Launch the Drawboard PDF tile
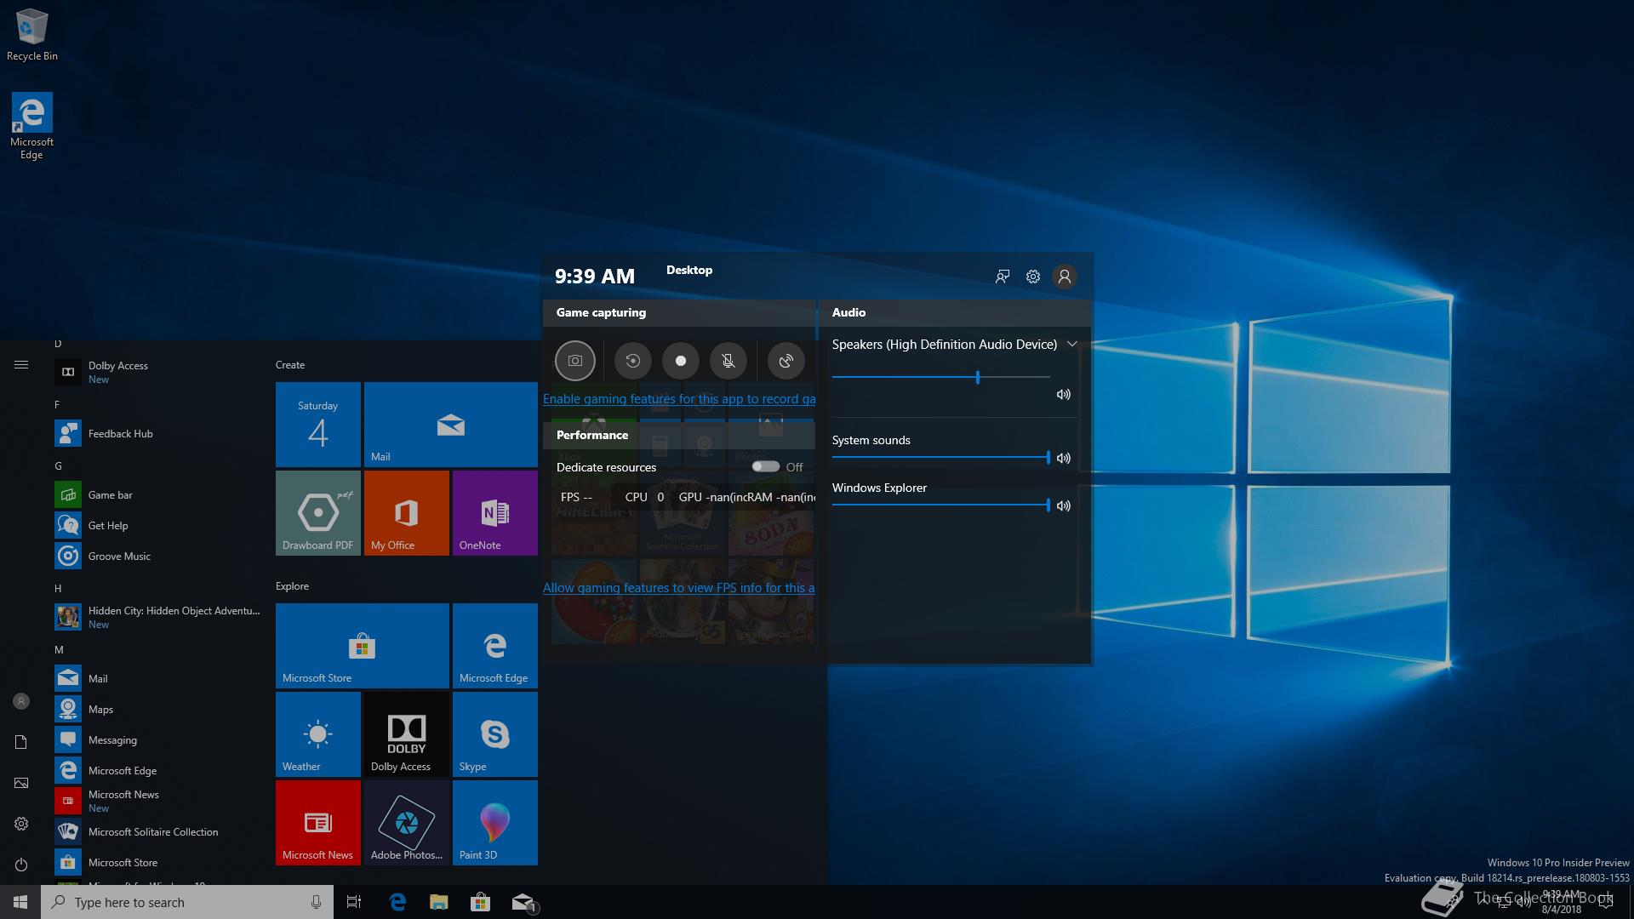Image resolution: width=1634 pixels, height=919 pixels. (318, 513)
